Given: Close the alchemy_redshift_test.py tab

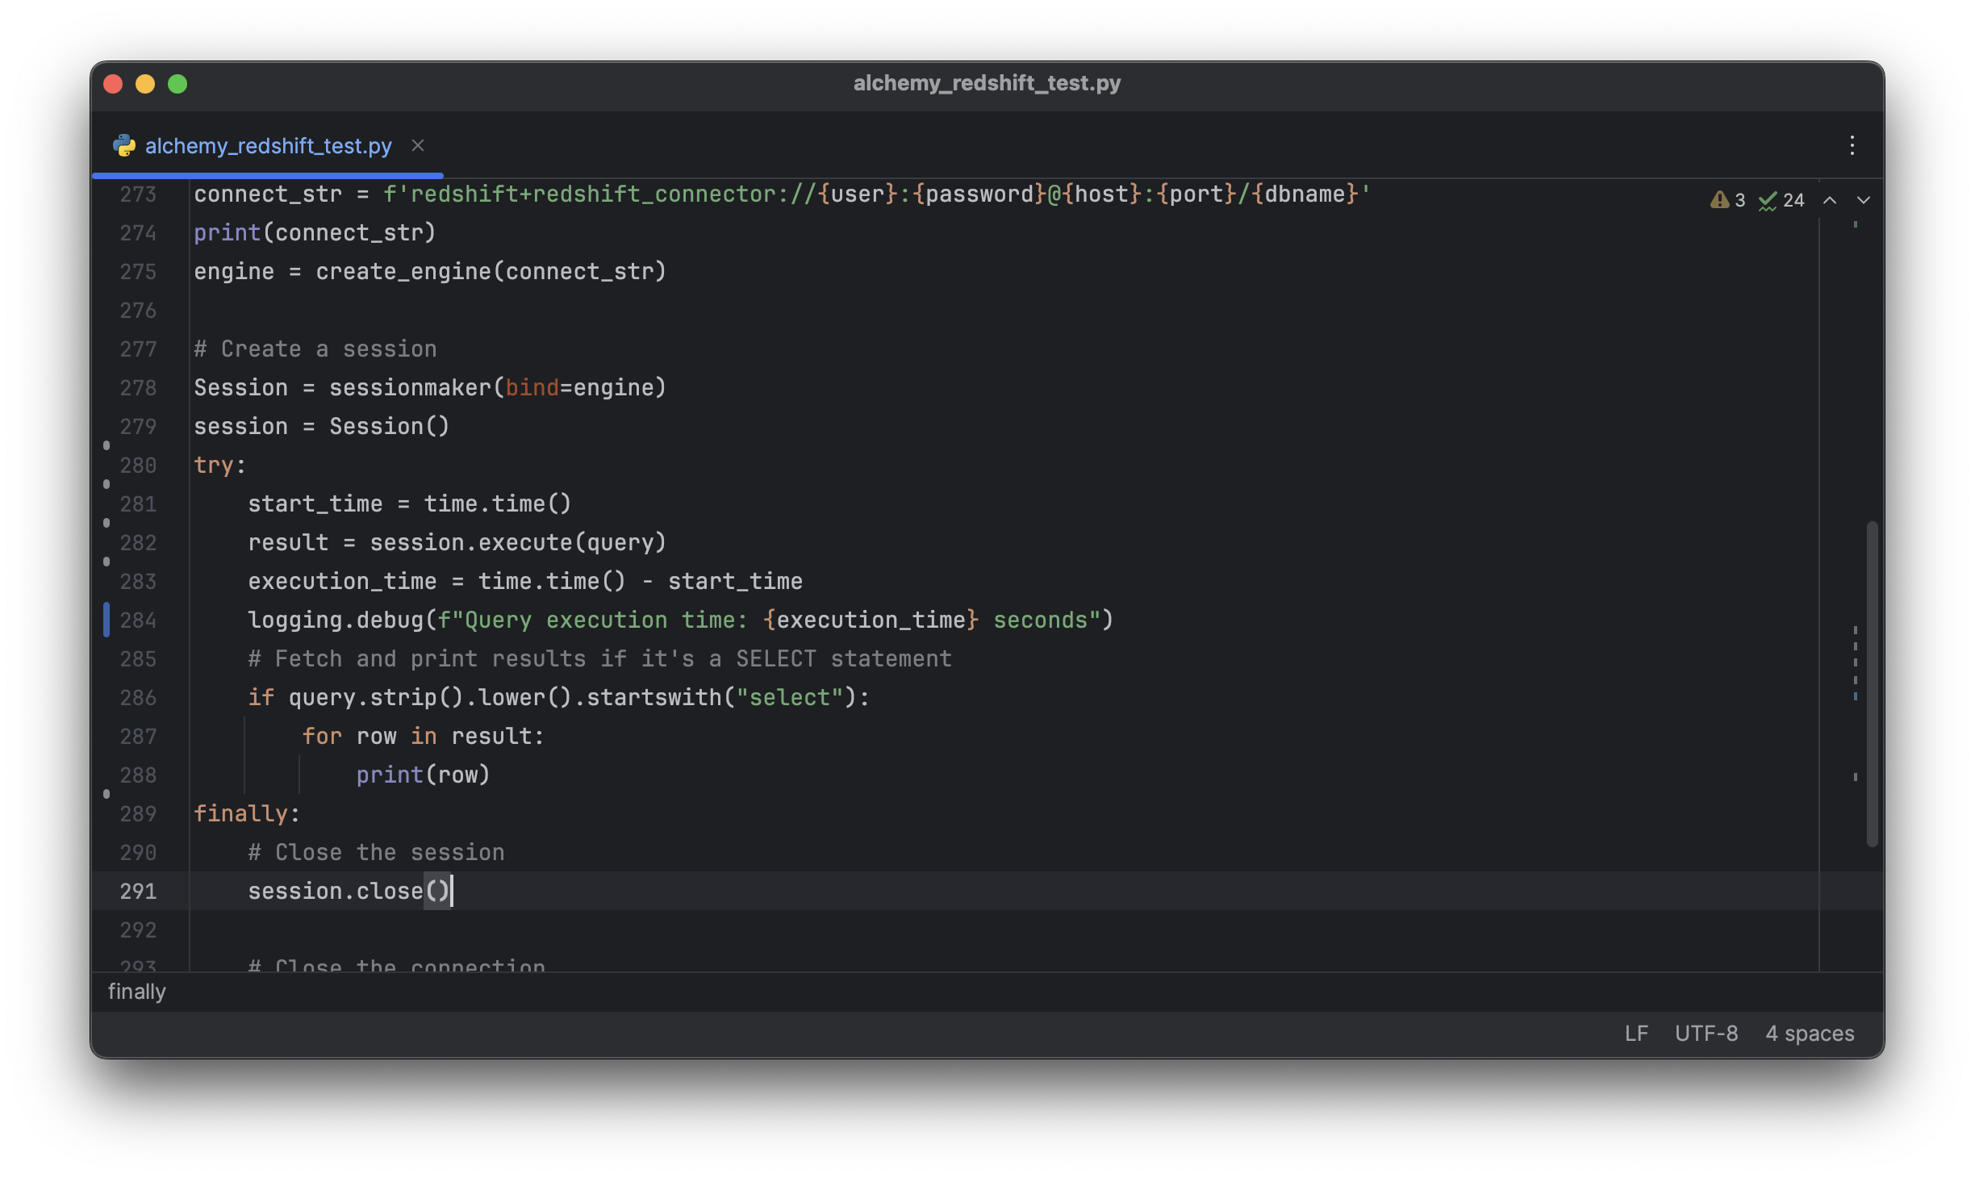Looking at the screenshot, I should point(418,145).
